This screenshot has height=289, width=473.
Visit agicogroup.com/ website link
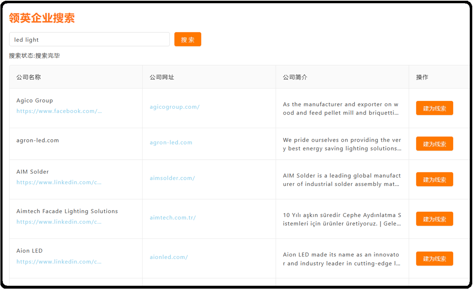175,107
